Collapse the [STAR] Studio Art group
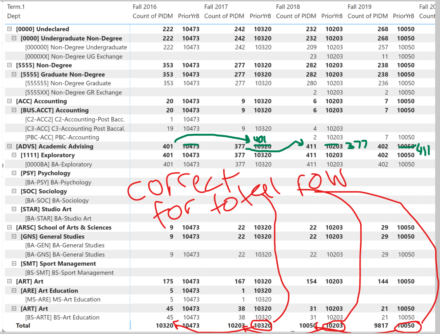The image size is (440, 334). click(x=14, y=209)
